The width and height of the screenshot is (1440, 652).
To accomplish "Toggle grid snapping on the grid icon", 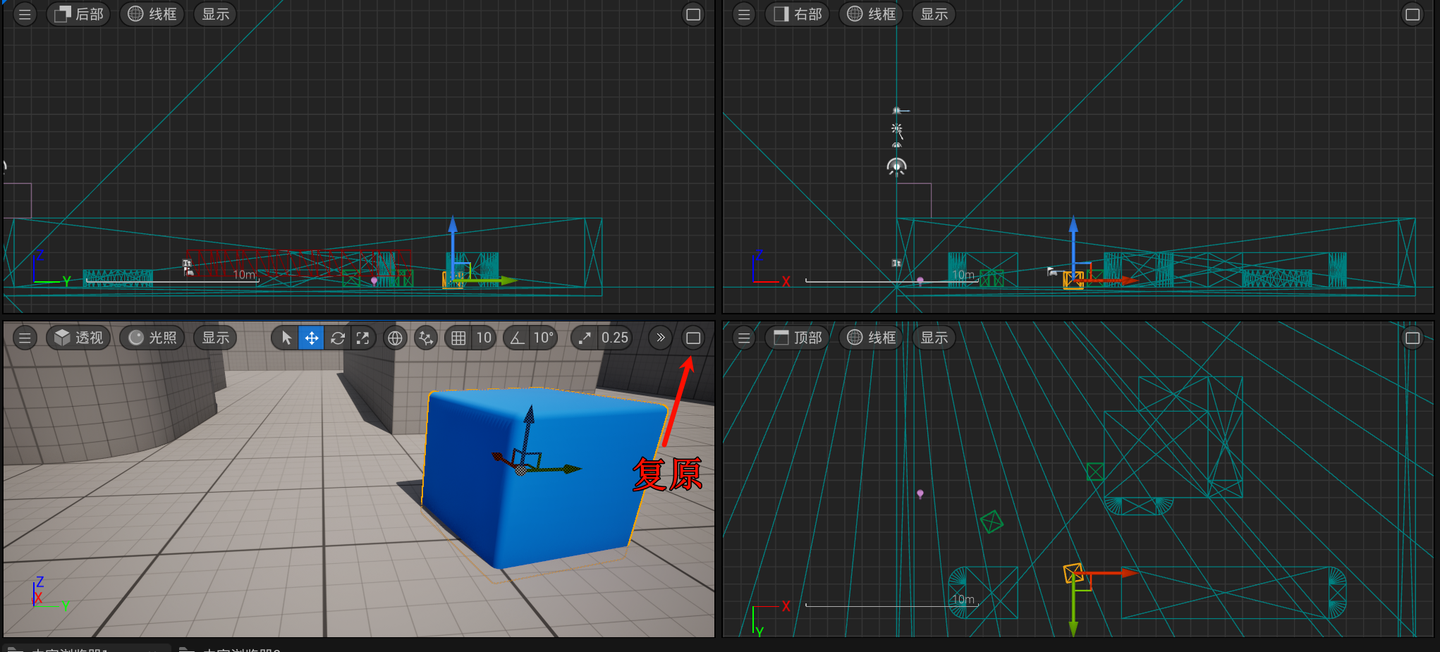I will [x=458, y=338].
